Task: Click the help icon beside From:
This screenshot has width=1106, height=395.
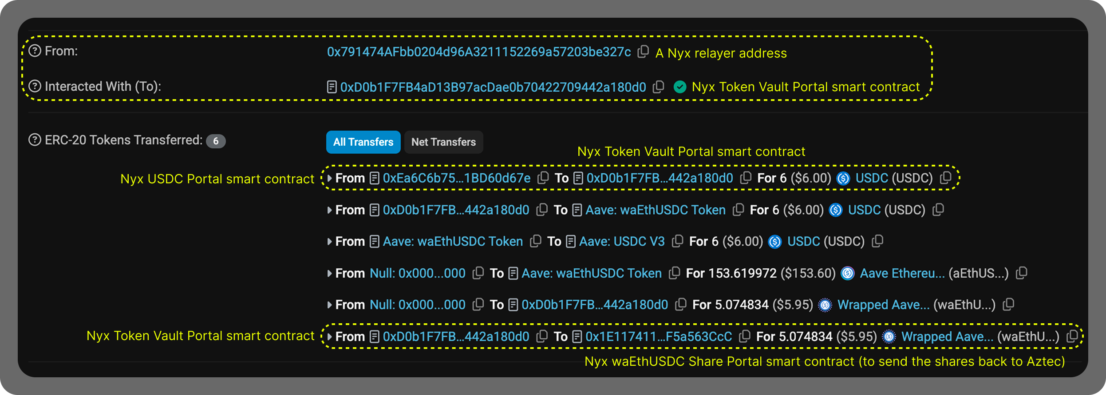Action: point(35,51)
